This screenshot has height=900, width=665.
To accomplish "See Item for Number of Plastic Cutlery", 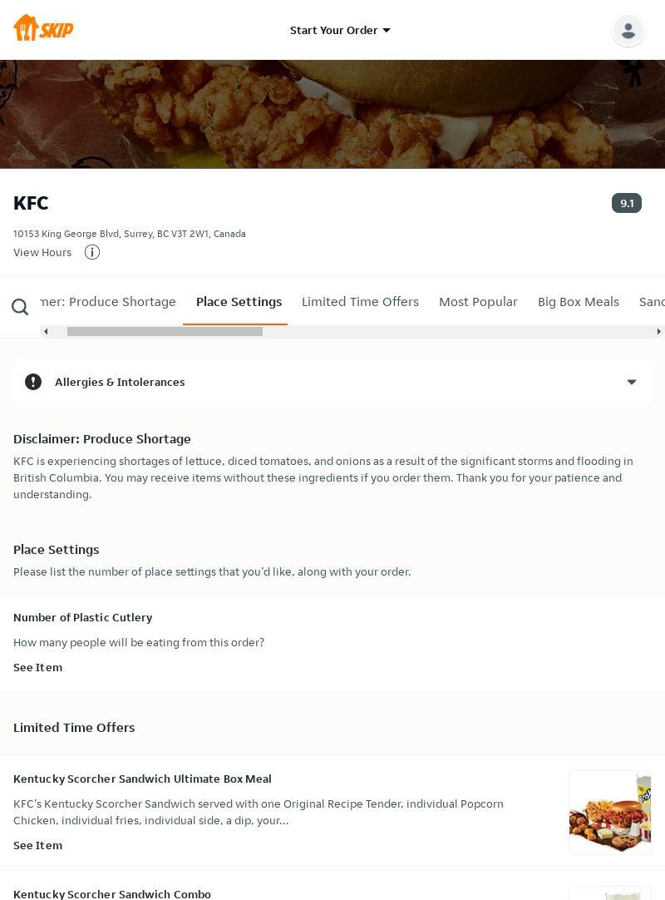I will click(x=37, y=667).
